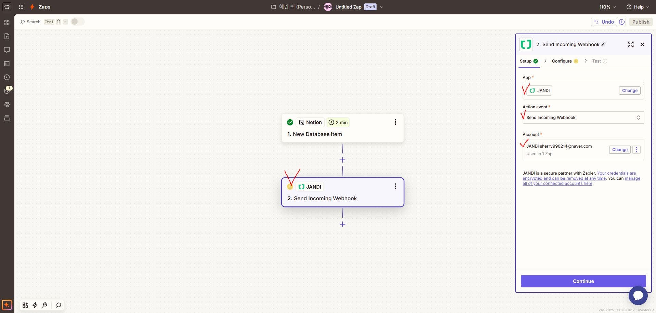This screenshot has width=656, height=313.
Task: Open the settings gear sidebar icon
Action: (x=7, y=105)
